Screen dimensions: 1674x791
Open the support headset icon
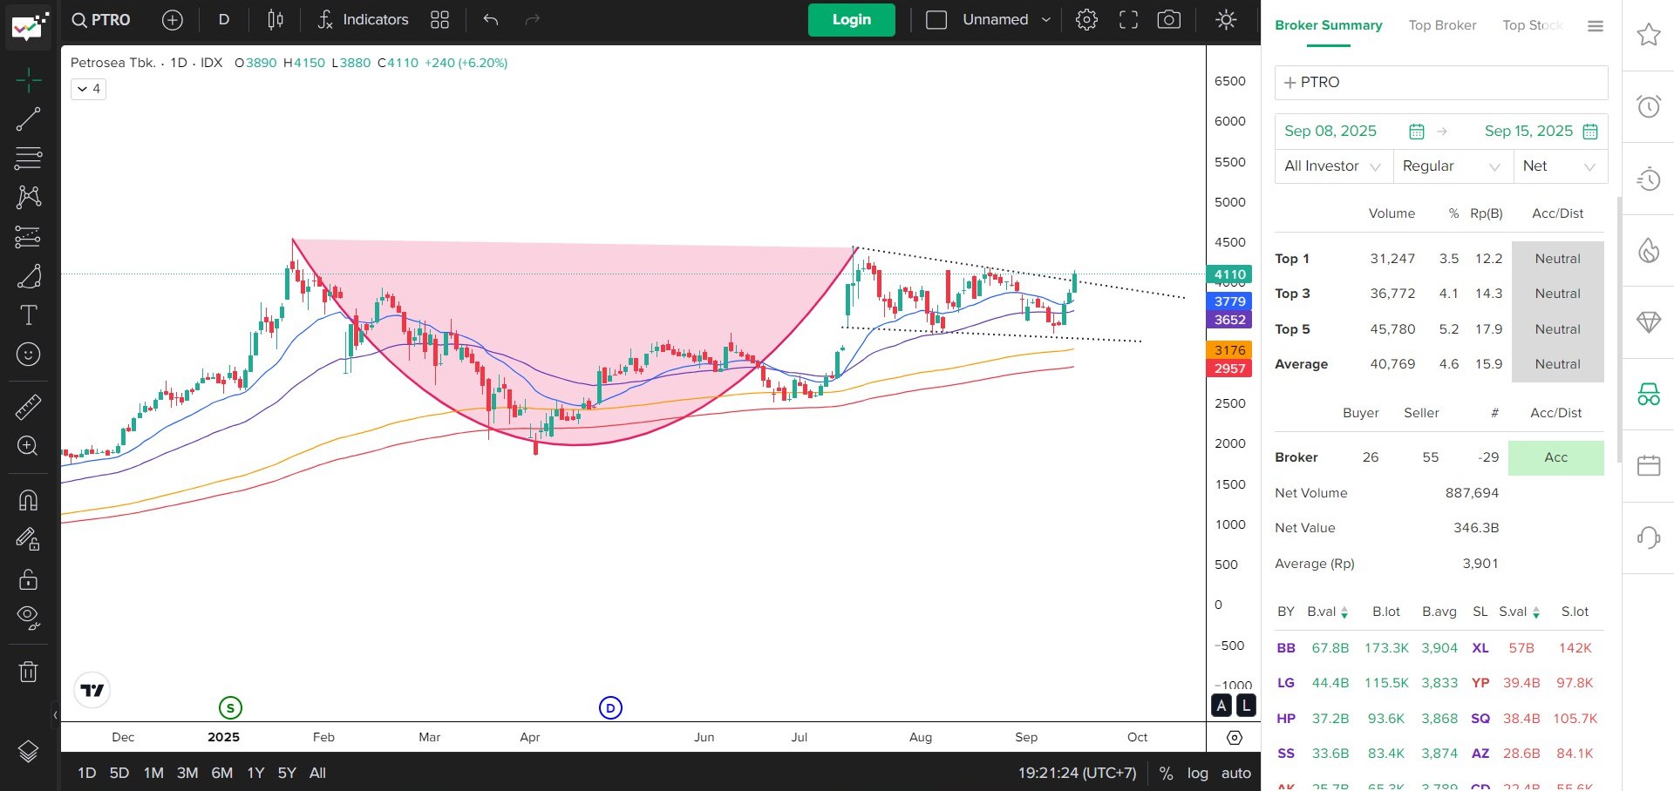pos(1648,537)
